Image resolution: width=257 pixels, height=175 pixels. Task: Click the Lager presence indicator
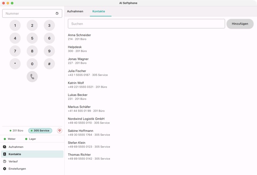[x=31, y=139]
